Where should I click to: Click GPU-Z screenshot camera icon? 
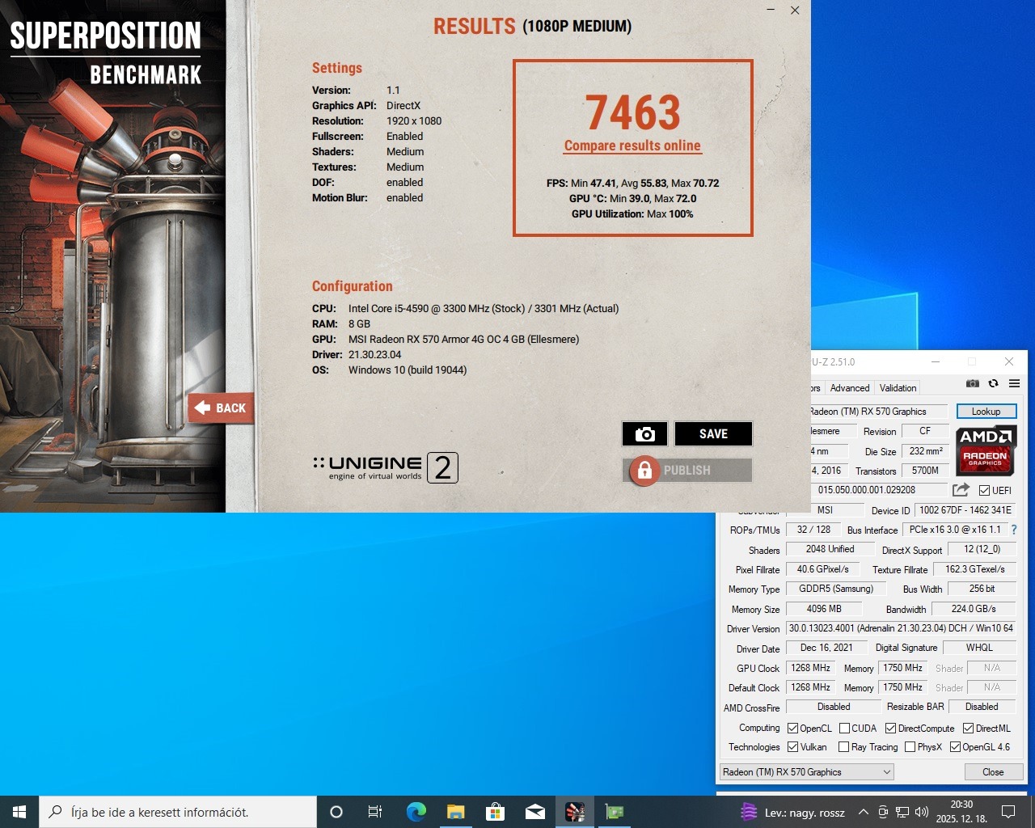pos(973,383)
